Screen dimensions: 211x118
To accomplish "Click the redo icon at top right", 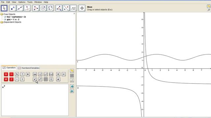I will 209,10.
